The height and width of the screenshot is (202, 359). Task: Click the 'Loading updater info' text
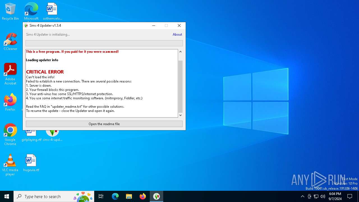pyautogui.click(x=42, y=60)
